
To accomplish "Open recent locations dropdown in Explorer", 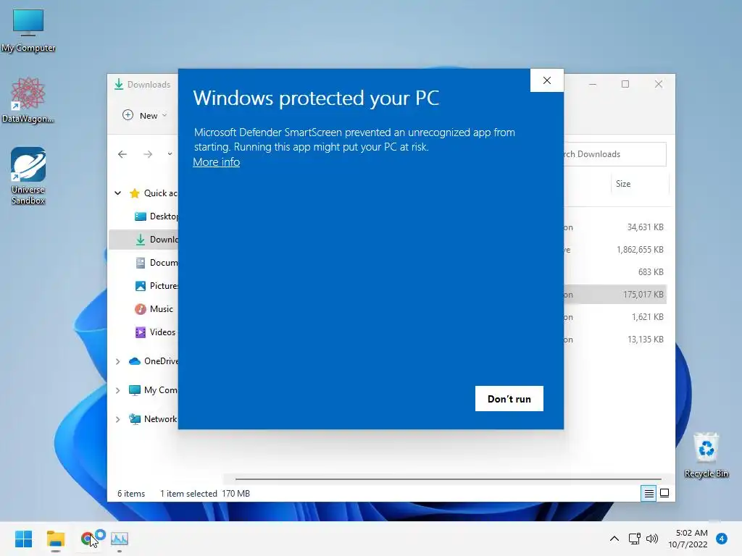I will 170,154.
